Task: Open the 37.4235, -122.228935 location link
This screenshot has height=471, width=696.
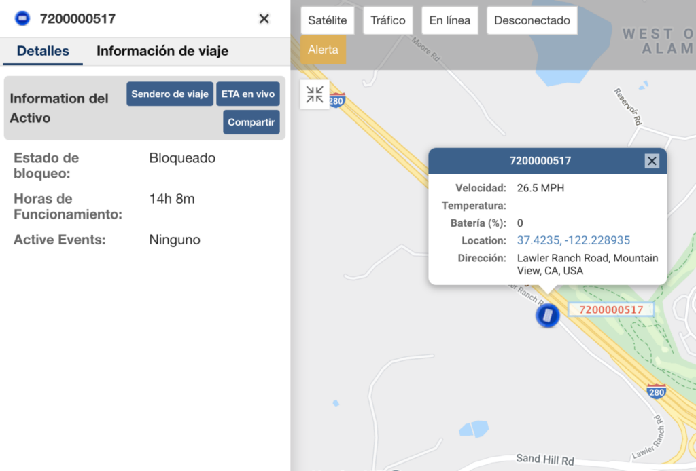Action: click(x=574, y=240)
